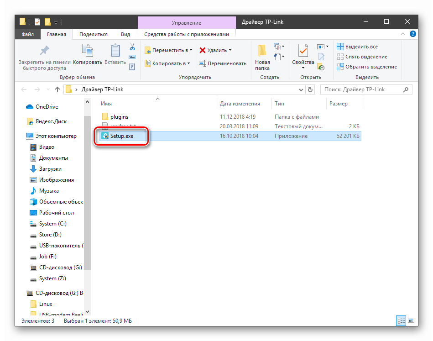Open the Job (F:) drive
The width and height of the screenshot is (433, 341).
43,257
